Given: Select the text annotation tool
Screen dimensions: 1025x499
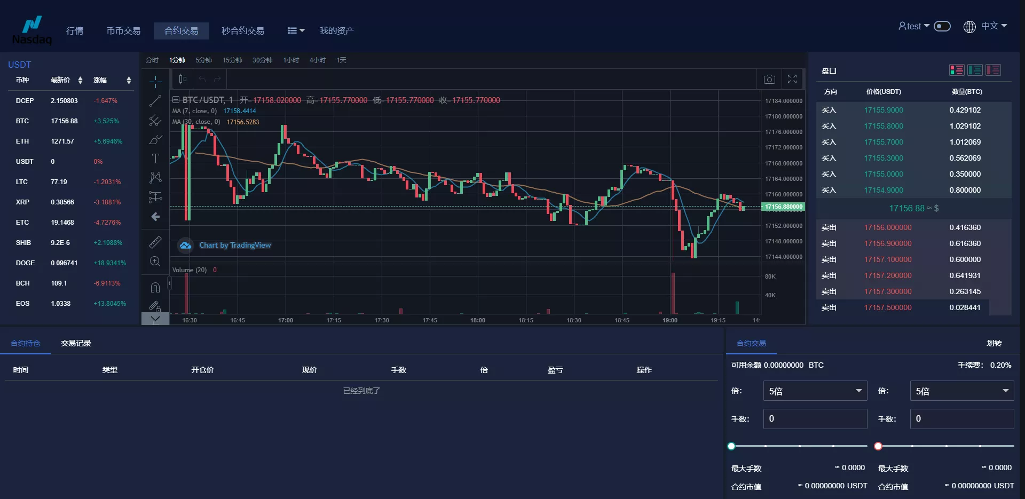Looking at the screenshot, I should 155,159.
